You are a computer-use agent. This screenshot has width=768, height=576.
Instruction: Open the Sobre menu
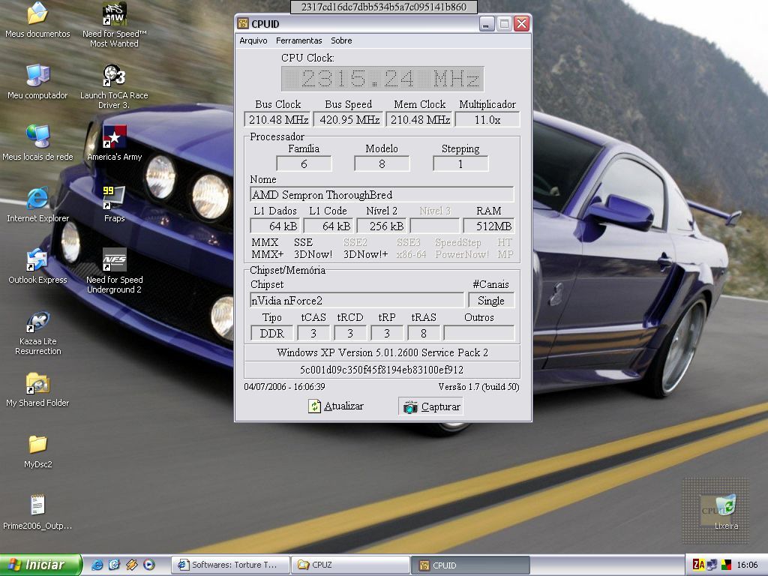[341, 40]
